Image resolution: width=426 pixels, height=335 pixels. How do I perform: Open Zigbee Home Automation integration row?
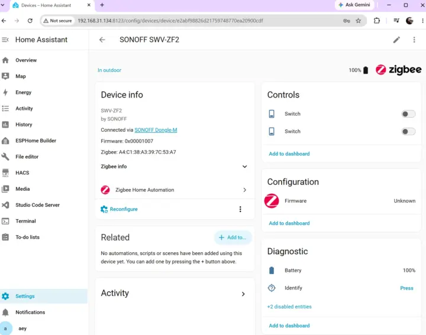point(174,190)
